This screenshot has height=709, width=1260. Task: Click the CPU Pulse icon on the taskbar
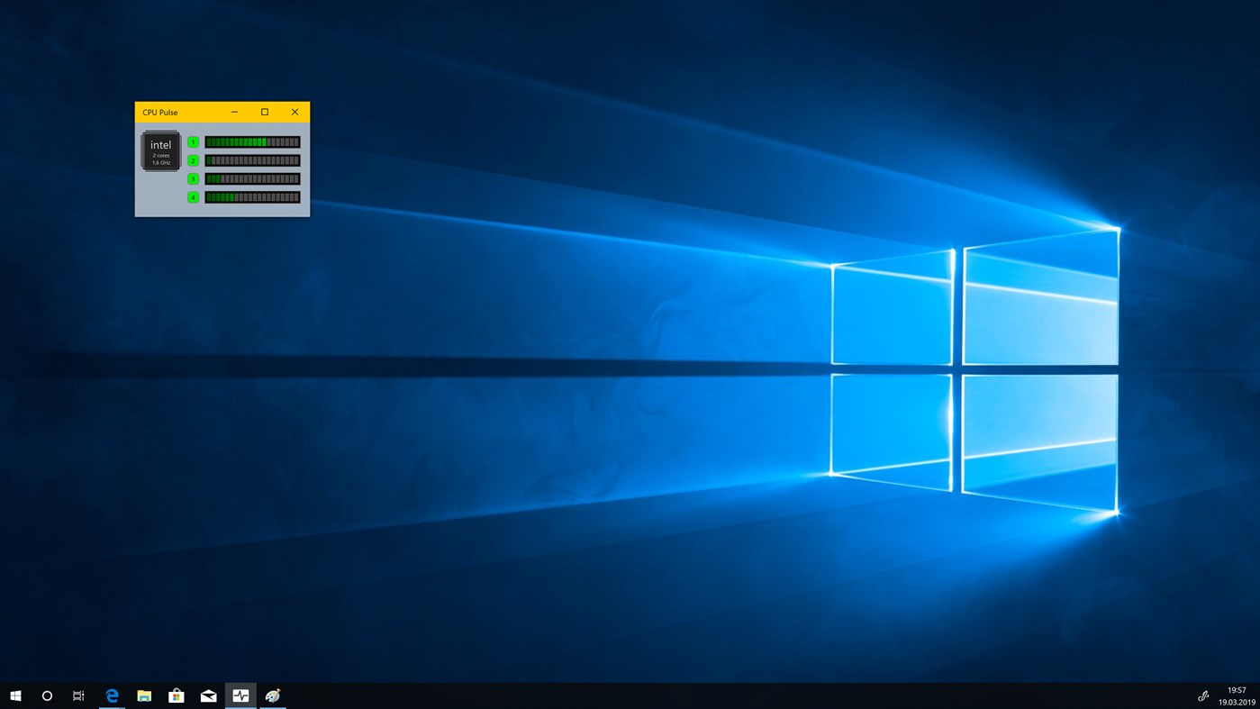[x=240, y=695]
